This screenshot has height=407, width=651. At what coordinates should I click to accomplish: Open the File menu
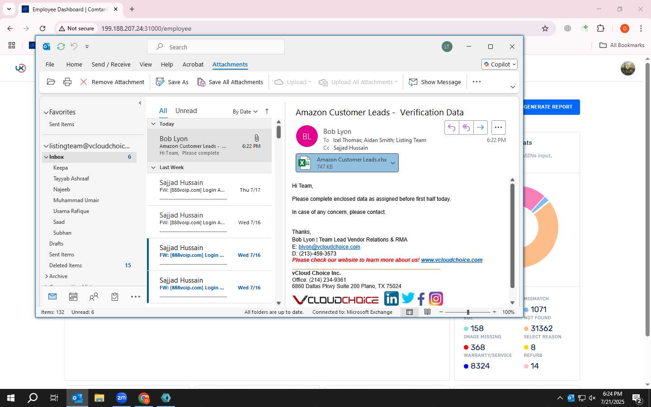point(50,64)
